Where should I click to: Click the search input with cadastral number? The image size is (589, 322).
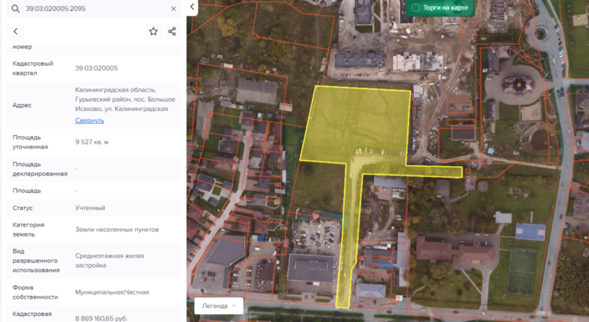pos(92,9)
